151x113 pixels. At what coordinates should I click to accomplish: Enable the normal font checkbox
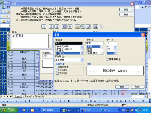pos(107,59)
